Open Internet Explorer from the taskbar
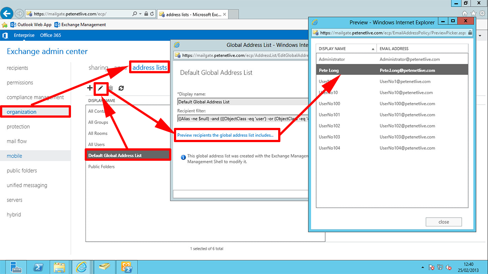 coord(82,266)
